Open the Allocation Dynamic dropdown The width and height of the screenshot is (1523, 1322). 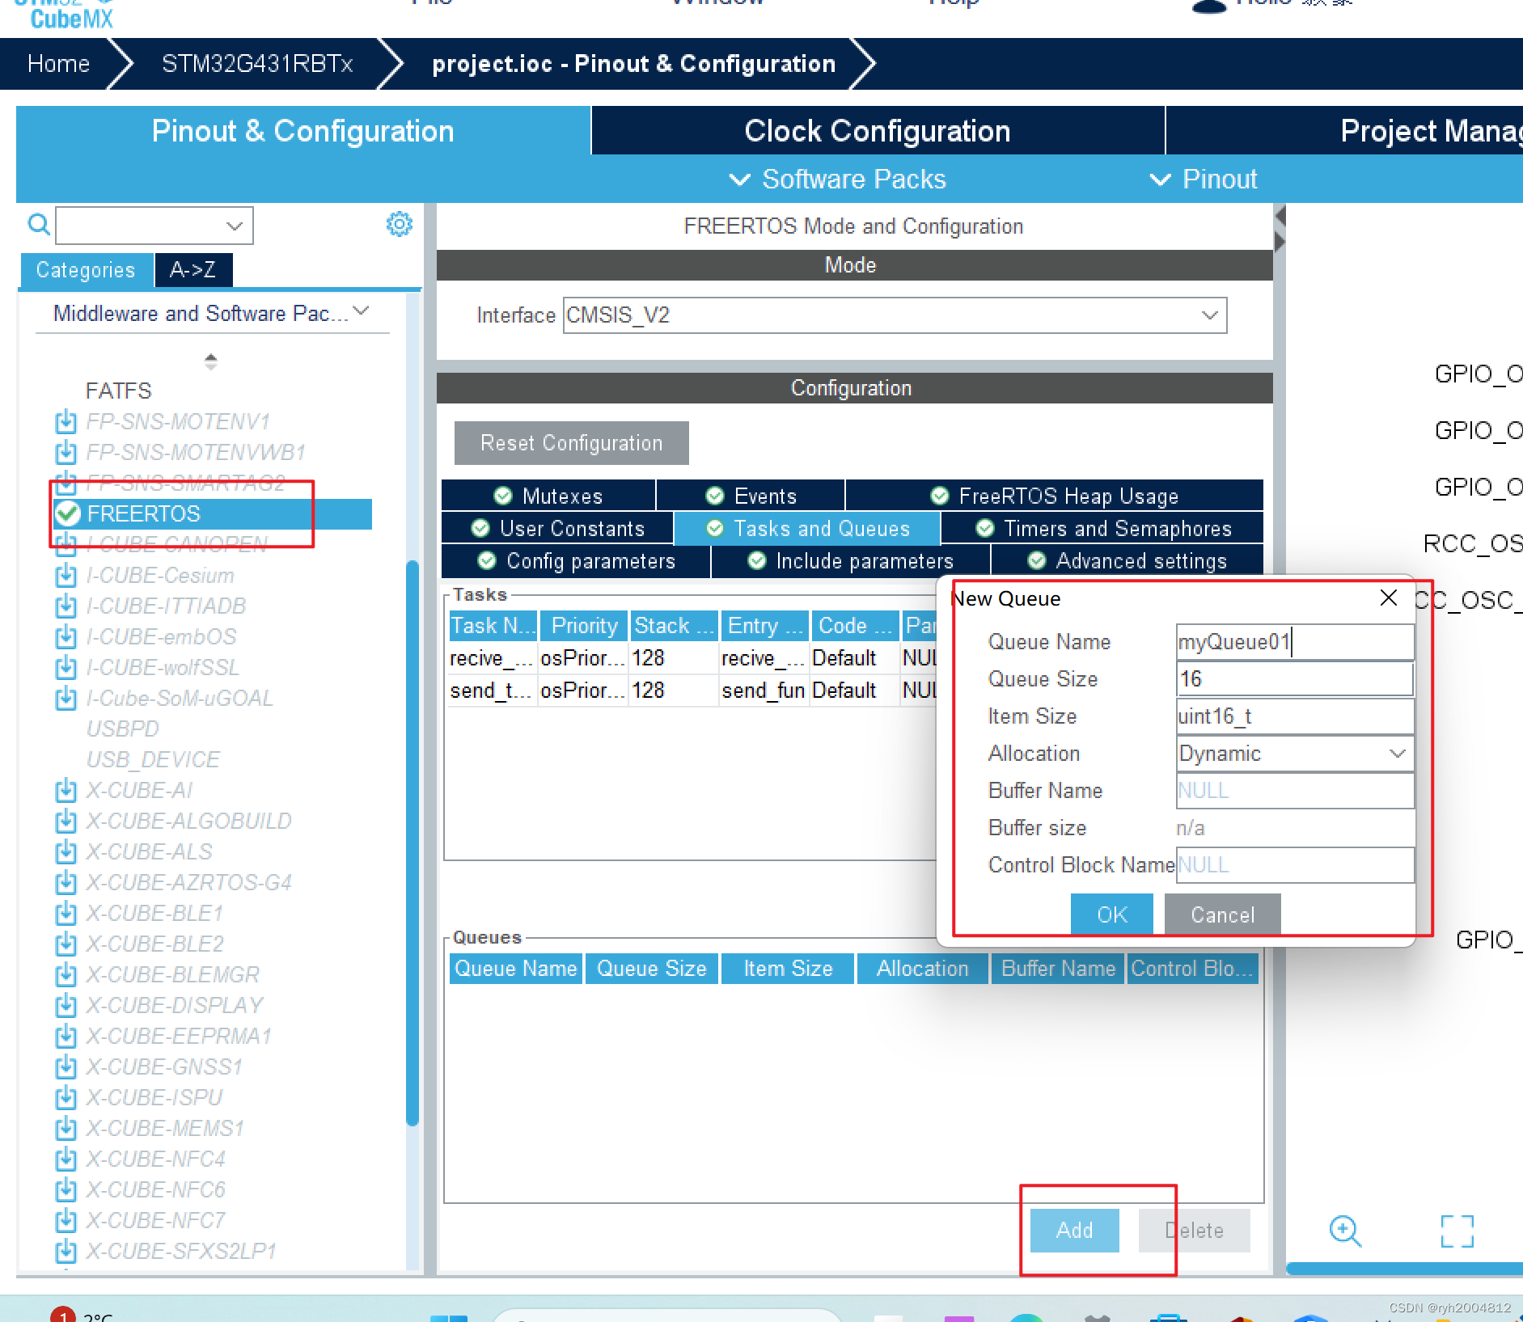click(x=1397, y=754)
